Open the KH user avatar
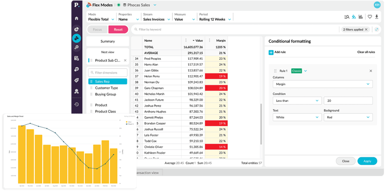Image resolution: width=385 pixels, height=192 pixels. [x=377, y=5]
